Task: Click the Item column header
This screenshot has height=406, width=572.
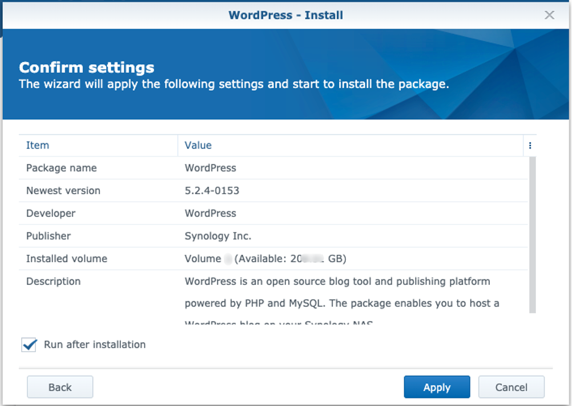Action: (x=98, y=146)
